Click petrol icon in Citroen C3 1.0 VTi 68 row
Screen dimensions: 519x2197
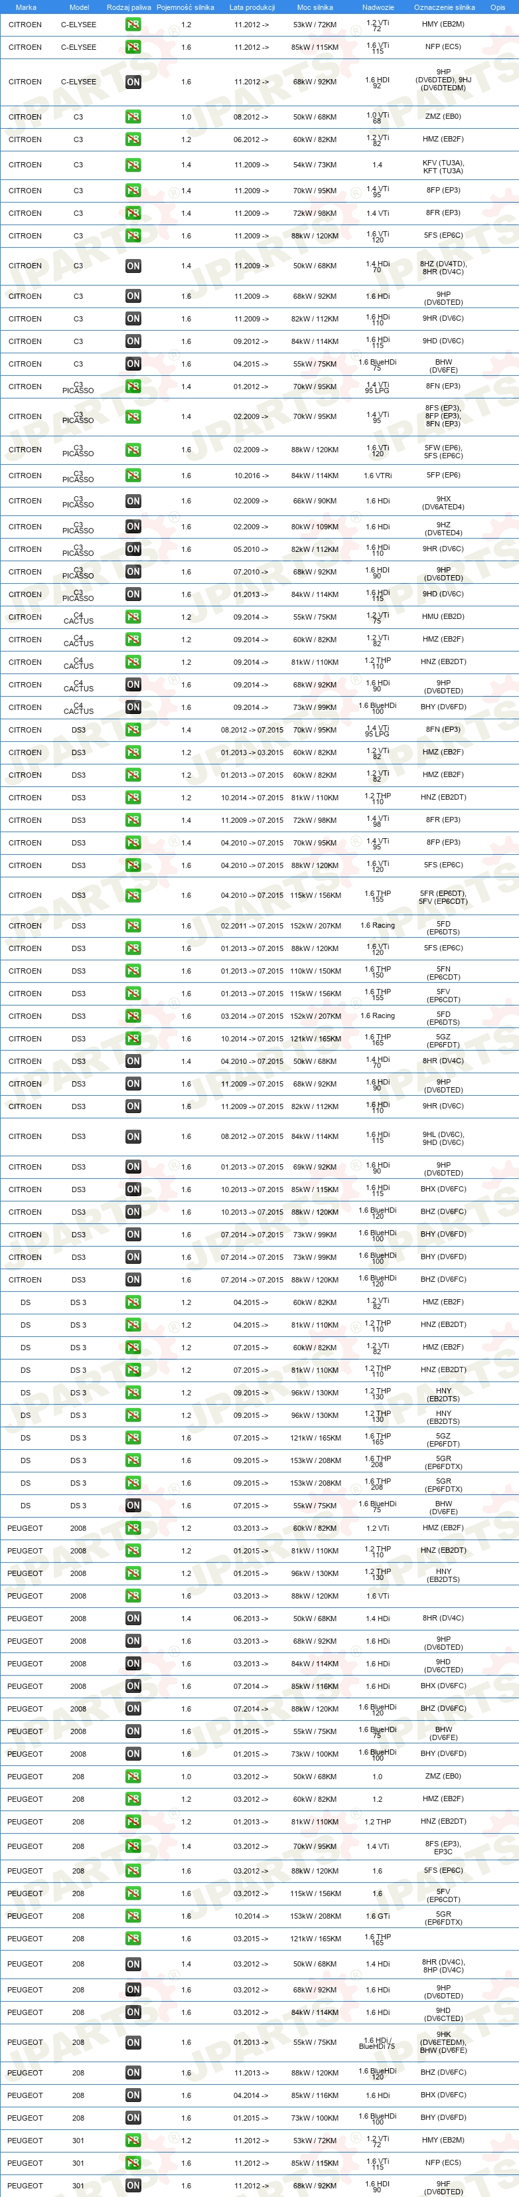coord(133,117)
